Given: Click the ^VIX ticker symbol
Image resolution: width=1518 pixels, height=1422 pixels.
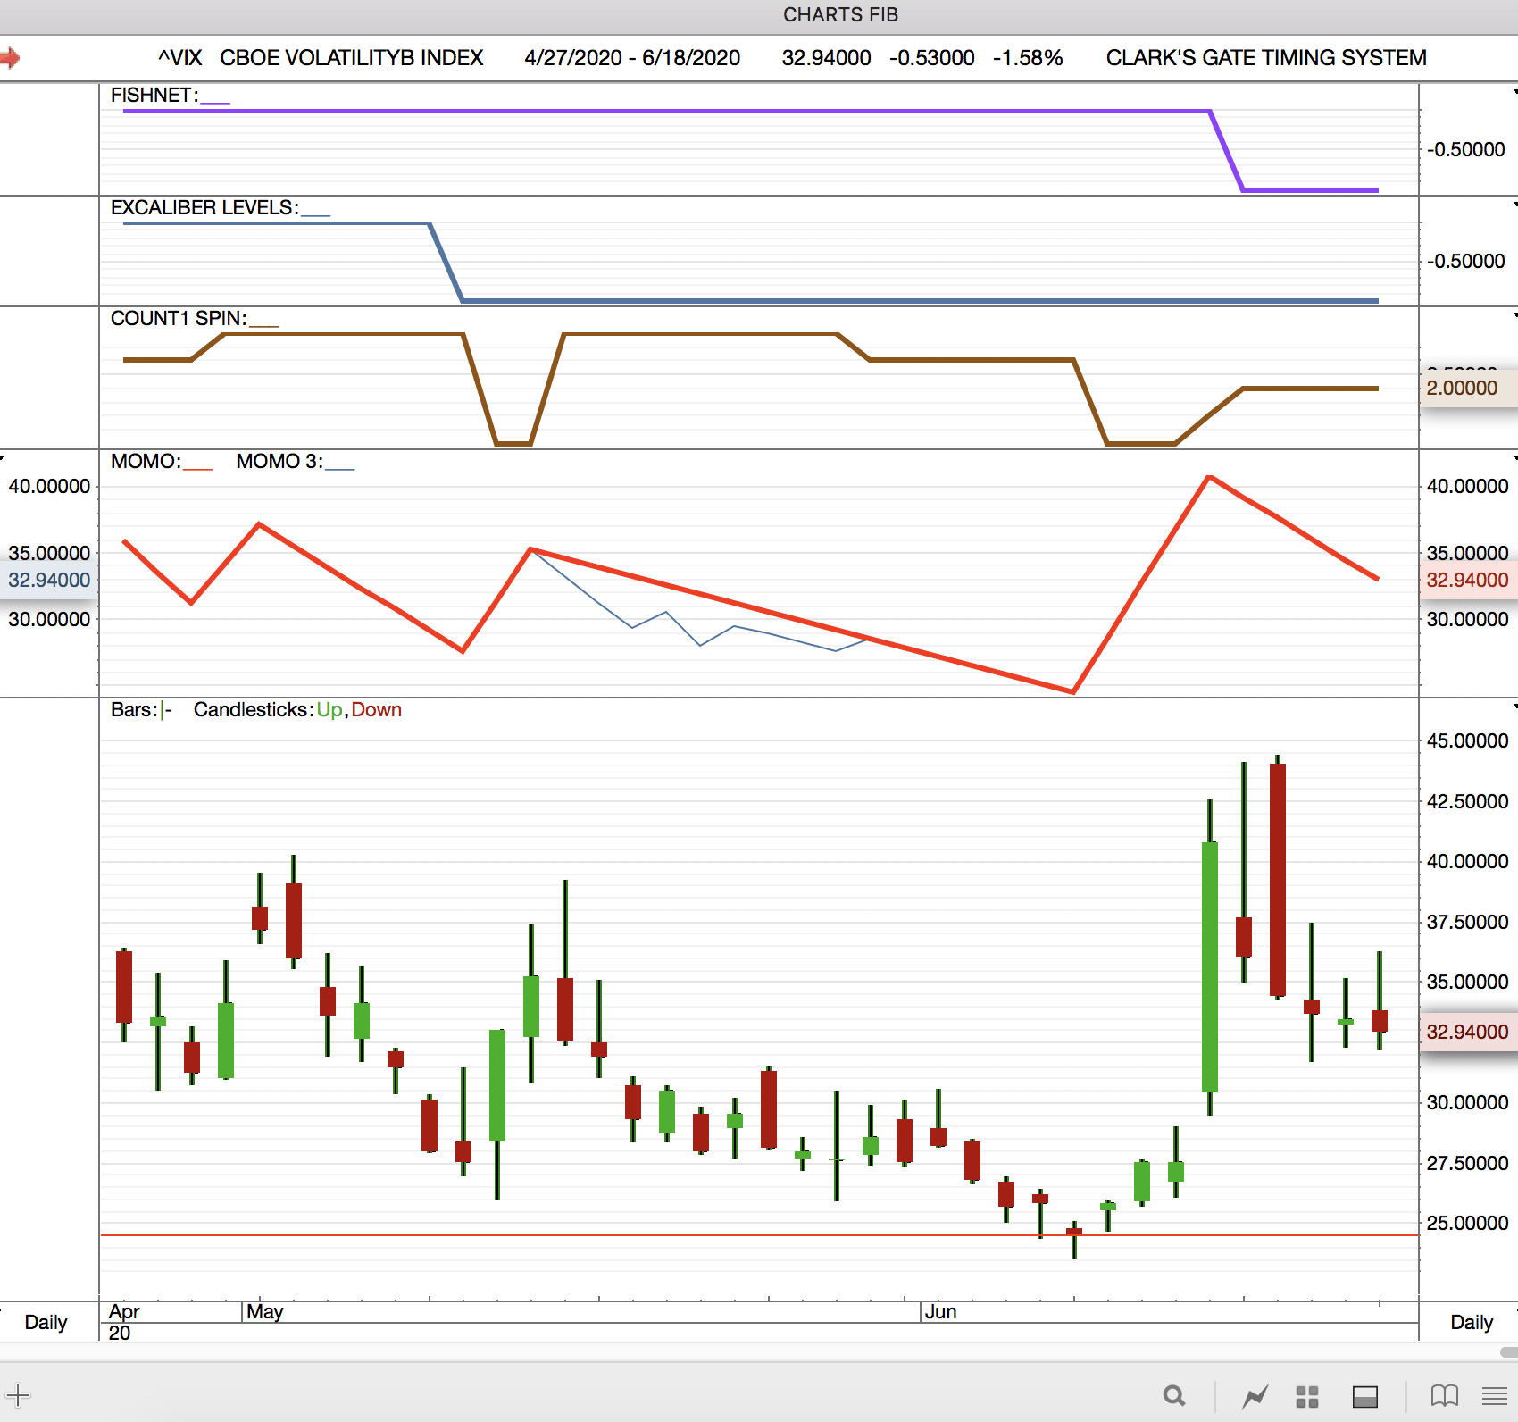Looking at the screenshot, I should pos(179,58).
